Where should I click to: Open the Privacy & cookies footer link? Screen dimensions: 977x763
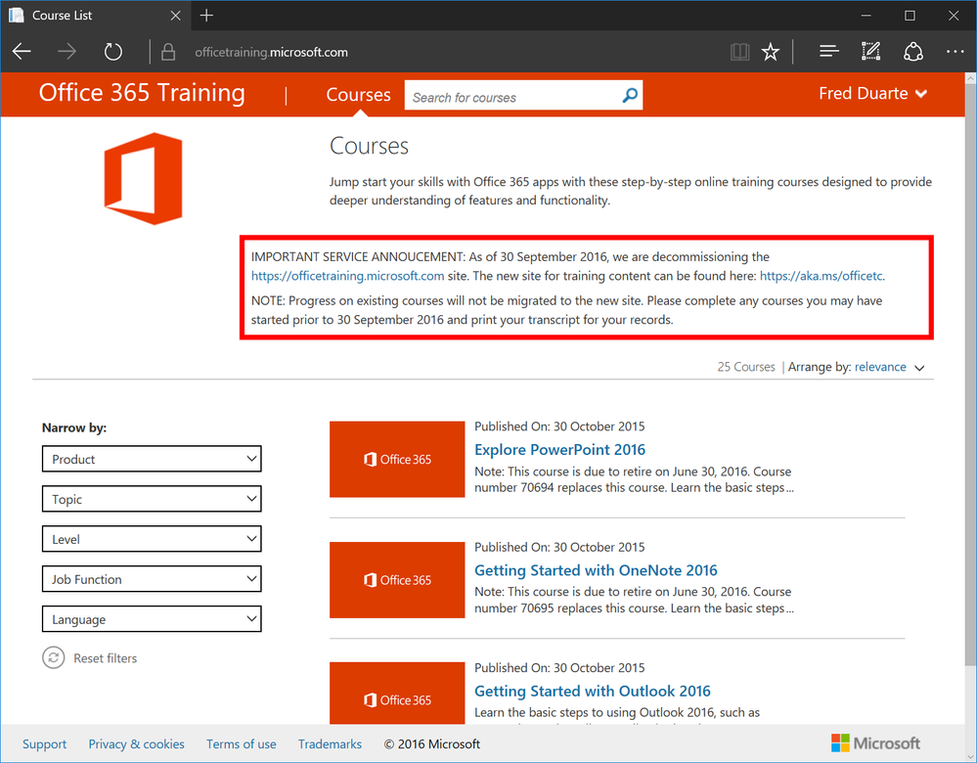(x=137, y=743)
